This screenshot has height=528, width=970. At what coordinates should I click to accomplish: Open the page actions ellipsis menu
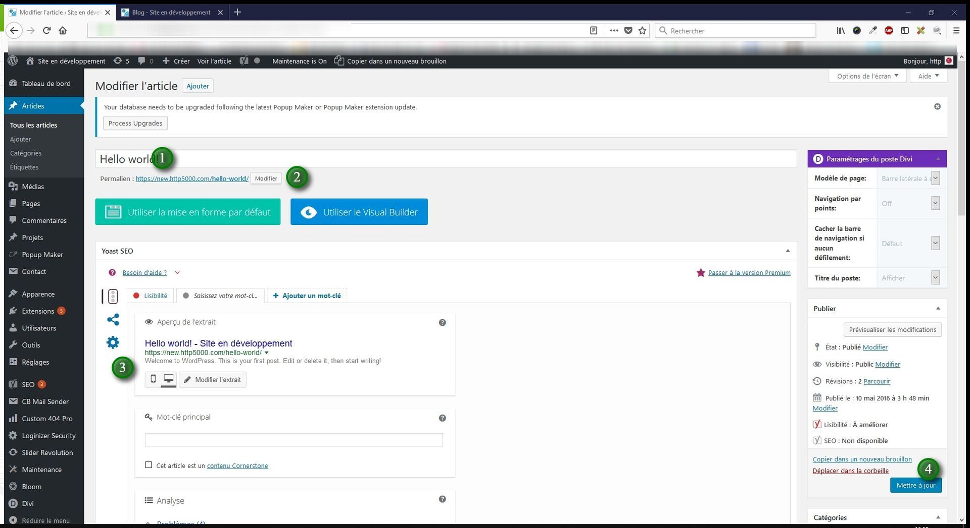tap(614, 30)
